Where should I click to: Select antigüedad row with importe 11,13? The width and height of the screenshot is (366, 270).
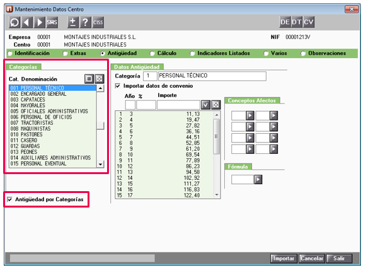click(x=164, y=114)
